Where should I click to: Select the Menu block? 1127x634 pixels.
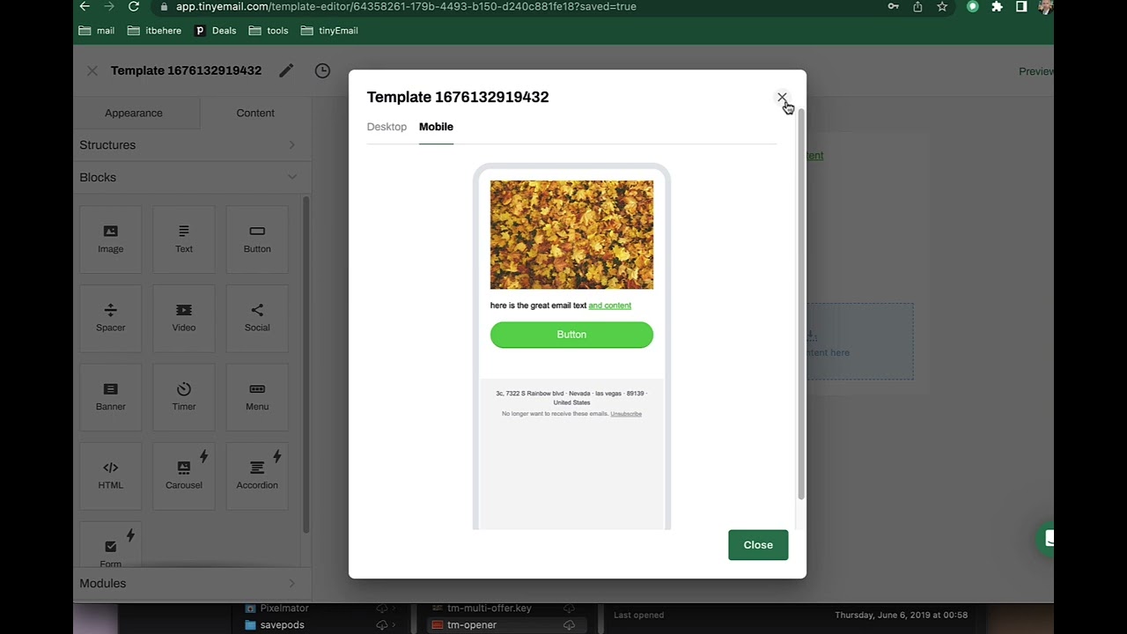[257, 397]
